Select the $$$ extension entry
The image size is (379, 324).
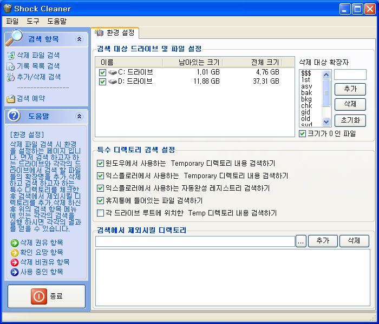click(311, 73)
